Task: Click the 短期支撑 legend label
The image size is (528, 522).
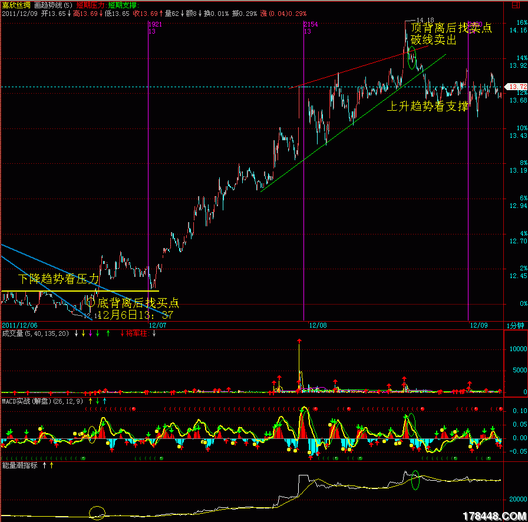Action: [123, 5]
